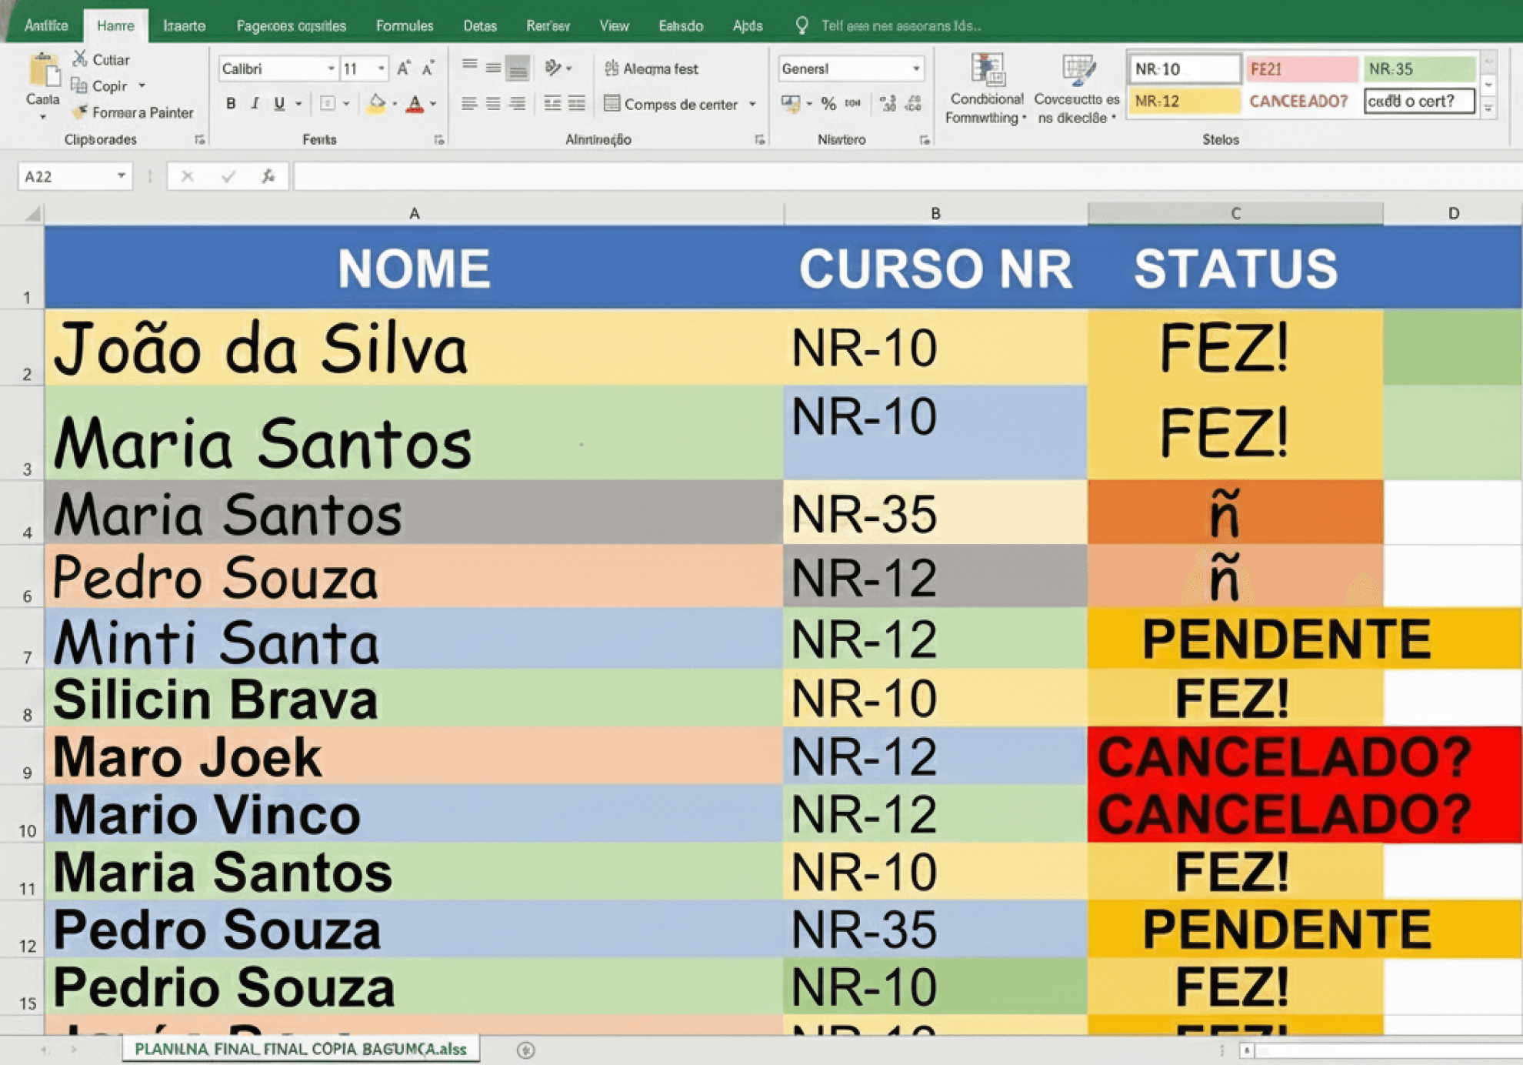Screen dimensions: 1523x1065
Task: Toggle underline formatting
Action: [x=279, y=103]
